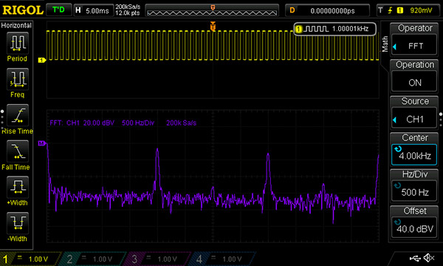Image resolution: width=443 pixels, height=266 pixels.
Task: Choose the Rise Time measurement icon
Action: coord(18,115)
